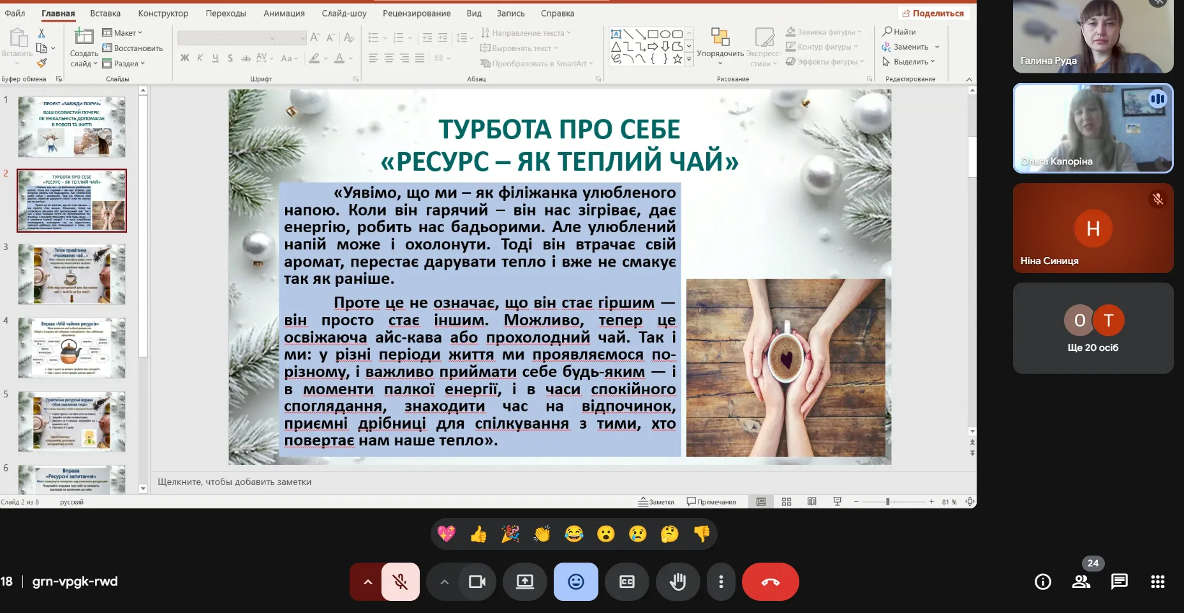This screenshot has height=613, width=1184.
Task: Open the Макет layout dropdown
Action: coord(123,33)
